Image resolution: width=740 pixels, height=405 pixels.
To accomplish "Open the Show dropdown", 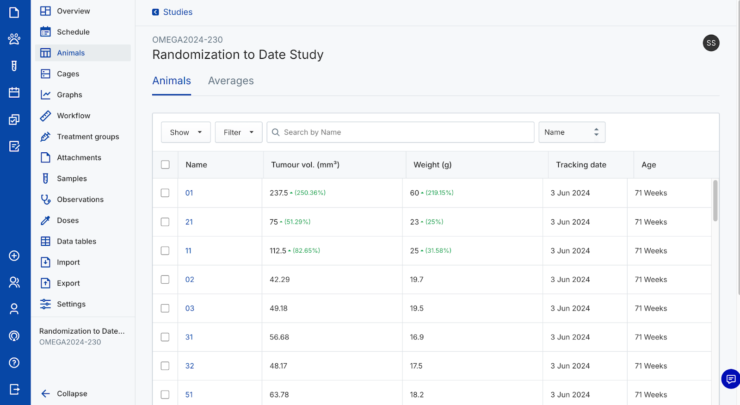I will (x=186, y=132).
